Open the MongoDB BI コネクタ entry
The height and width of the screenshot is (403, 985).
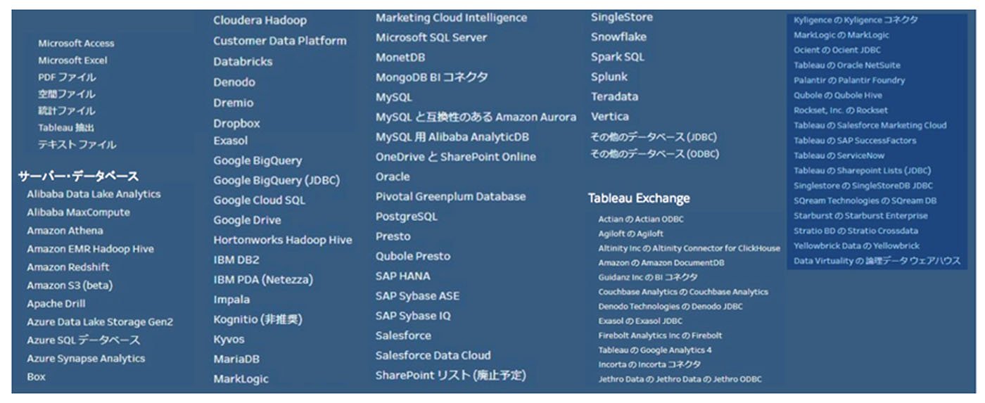431,77
